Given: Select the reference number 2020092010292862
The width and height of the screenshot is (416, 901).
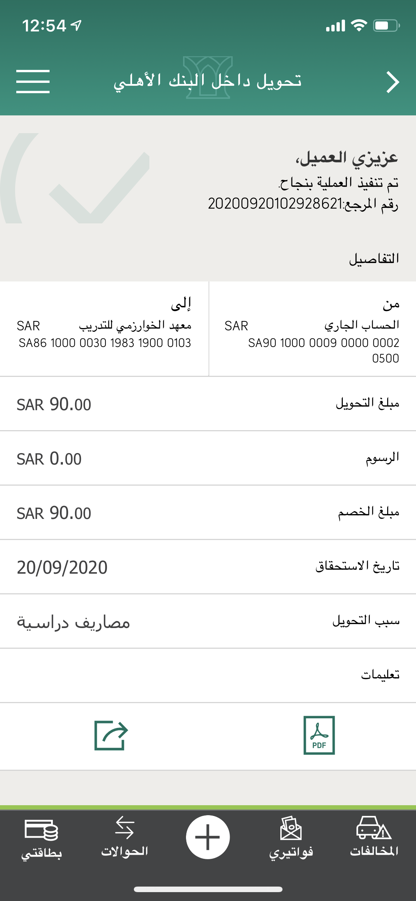Looking at the screenshot, I should pyautogui.click(x=275, y=204).
